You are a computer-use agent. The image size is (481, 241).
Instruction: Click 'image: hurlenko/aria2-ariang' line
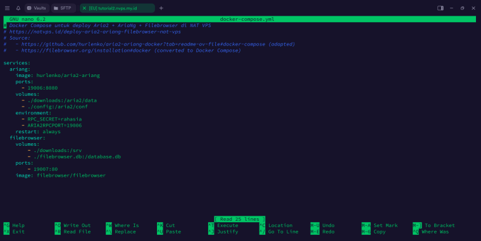58,76
